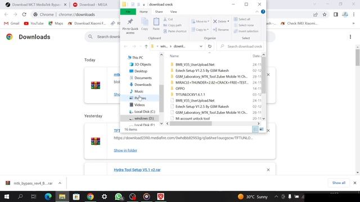
Task: Click the file list horizontal scrollbar
Action: [x=191, y=123]
